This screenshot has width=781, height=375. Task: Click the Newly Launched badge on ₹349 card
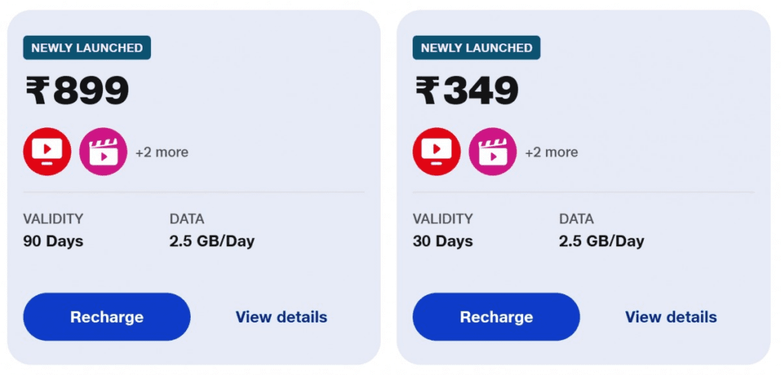(477, 48)
